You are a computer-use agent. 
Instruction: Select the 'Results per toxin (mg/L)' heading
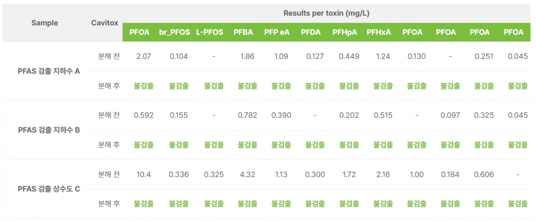click(x=327, y=13)
